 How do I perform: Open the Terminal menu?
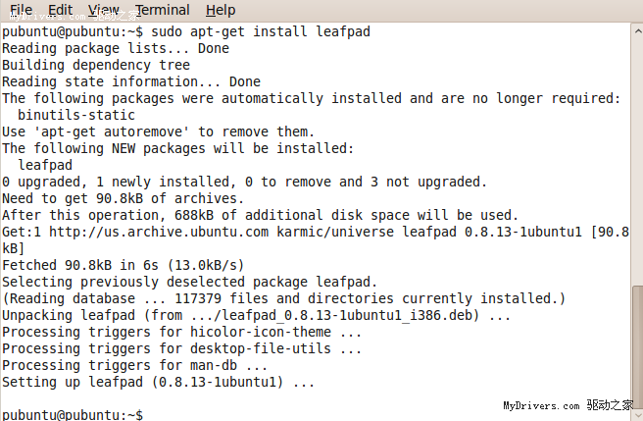click(163, 10)
